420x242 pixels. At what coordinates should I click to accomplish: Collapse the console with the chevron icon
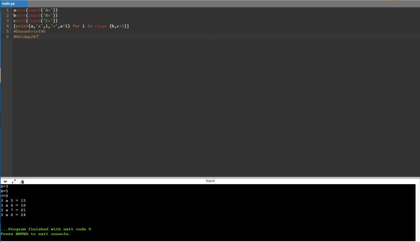[5, 181]
